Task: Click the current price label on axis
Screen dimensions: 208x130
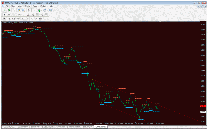Action: tap(203, 112)
